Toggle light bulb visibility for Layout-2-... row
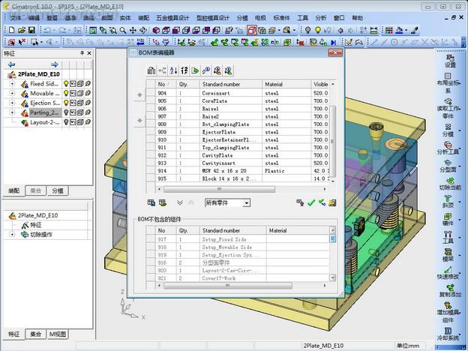 (66, 122)
